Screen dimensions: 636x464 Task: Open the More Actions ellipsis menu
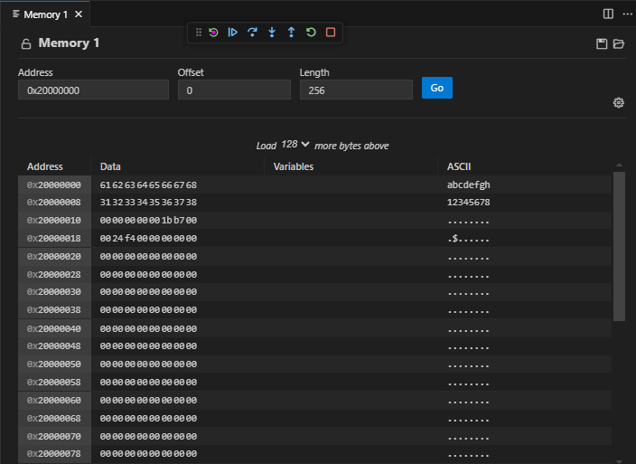click(627, 14)
